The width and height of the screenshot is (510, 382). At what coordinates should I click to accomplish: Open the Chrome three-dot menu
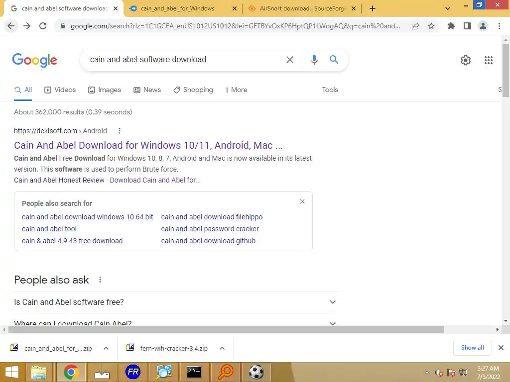pyautogui.click(x=499, y=26)
